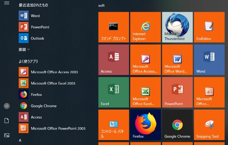Open Pictures icon in the left sidebar
The width and height of the screenshot is (228, 145).
(7, 135)
